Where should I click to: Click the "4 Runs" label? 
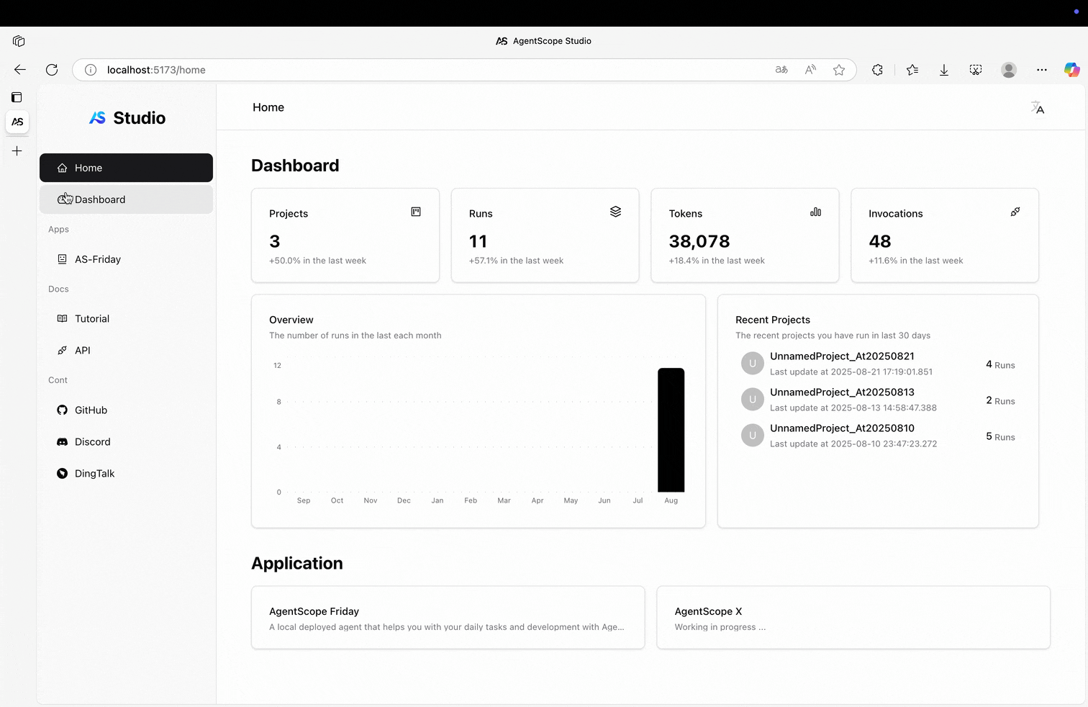click(1000, 365)
